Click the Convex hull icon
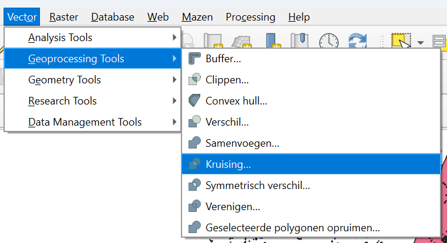The height and width of the screenshot is (243, 447). click(x=194, y=101)
